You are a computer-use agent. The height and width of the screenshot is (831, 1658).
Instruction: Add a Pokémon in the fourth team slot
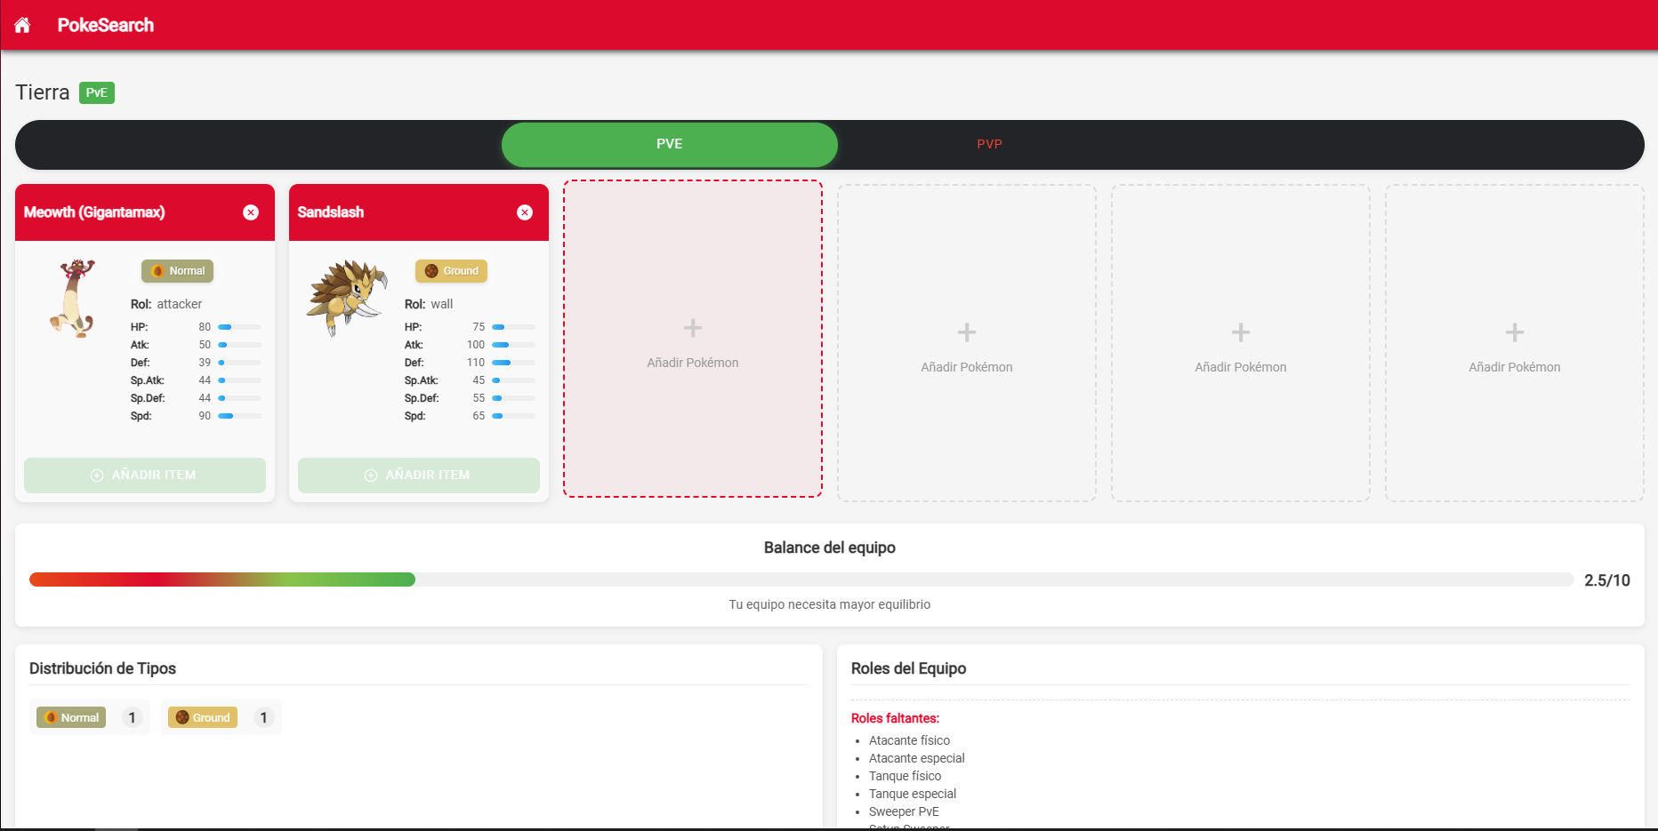click(x=967, y=343)
